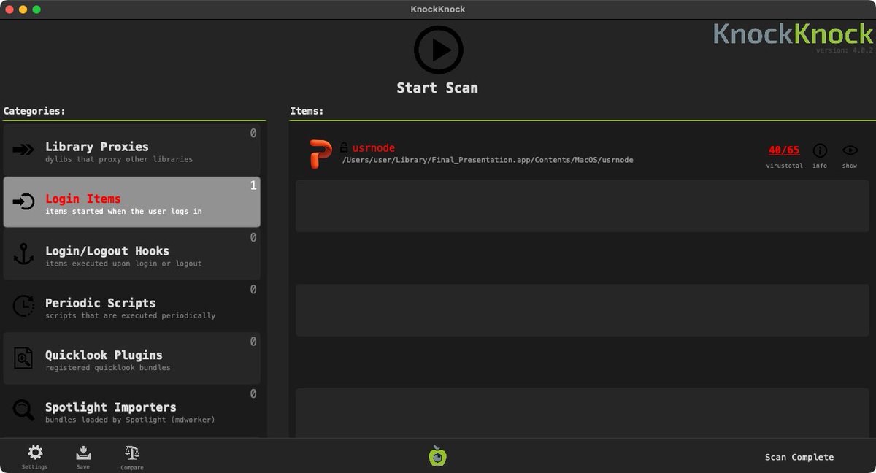Click the green apple logo icon
The height and width of the screenshot is (473, 876).
pos(437,456)
